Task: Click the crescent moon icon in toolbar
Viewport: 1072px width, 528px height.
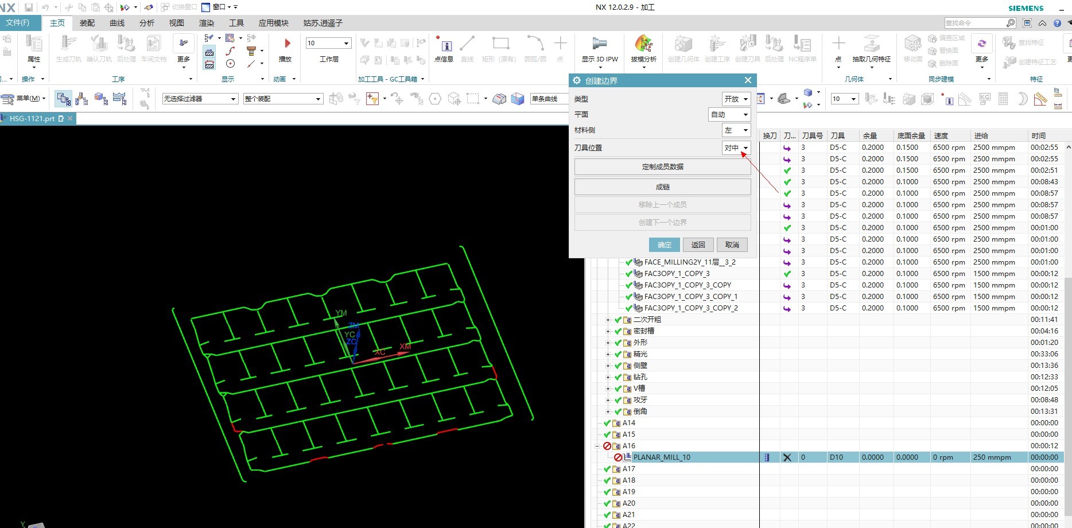Action: pos(1022,99)
